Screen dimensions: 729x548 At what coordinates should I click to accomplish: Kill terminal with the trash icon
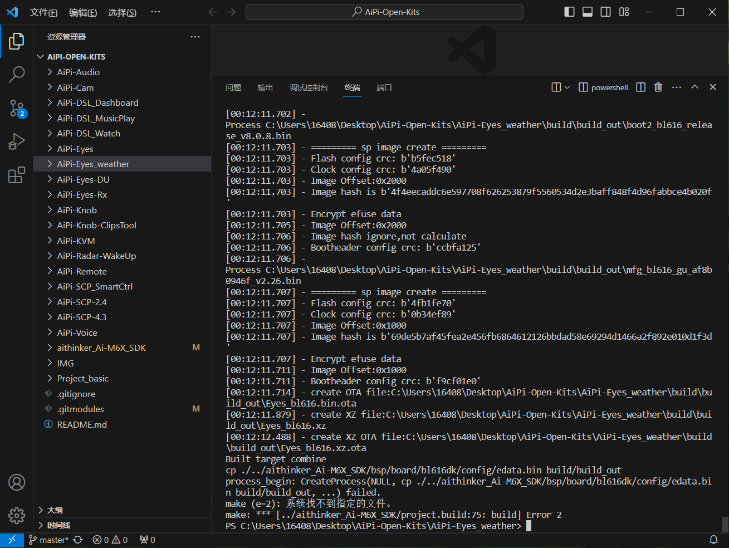[x=658, y=87]
